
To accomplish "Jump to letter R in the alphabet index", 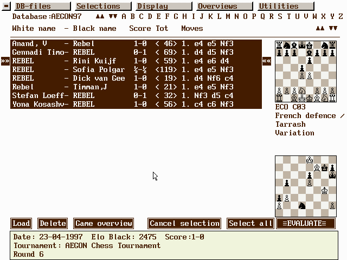I will click(271, 16).
